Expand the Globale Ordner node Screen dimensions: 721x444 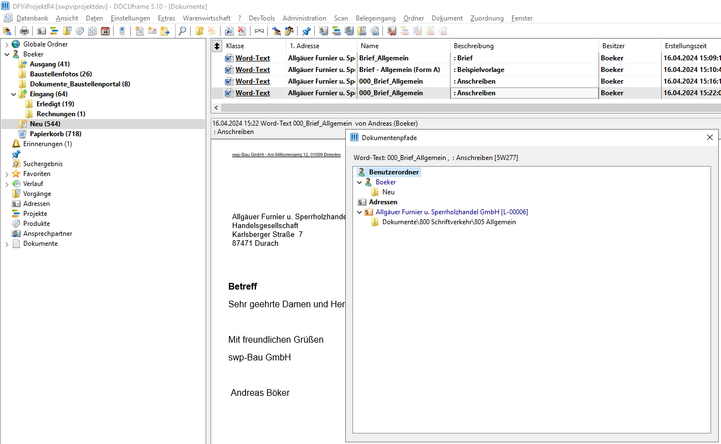point(7,44)
